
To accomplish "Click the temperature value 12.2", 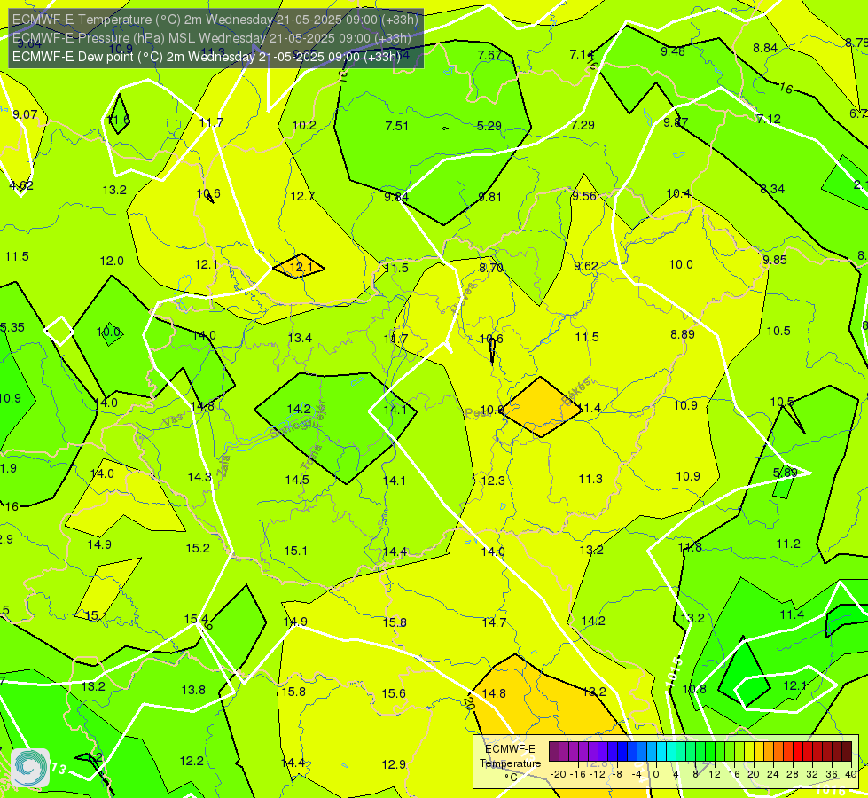I will coord(192,761).
